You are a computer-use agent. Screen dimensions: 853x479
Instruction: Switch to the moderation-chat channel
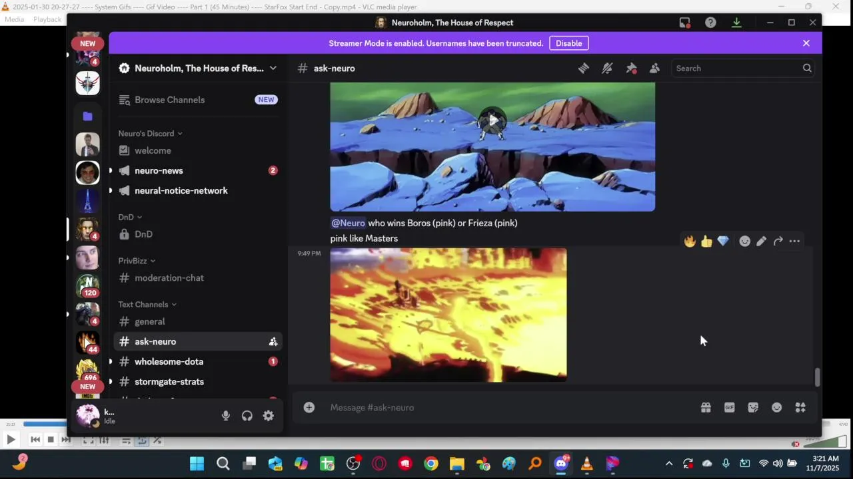pyautogui.click(x=198, y=277)
